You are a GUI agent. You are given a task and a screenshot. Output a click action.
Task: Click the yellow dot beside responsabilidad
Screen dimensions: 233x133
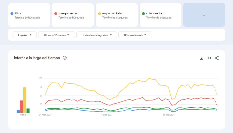99,13
